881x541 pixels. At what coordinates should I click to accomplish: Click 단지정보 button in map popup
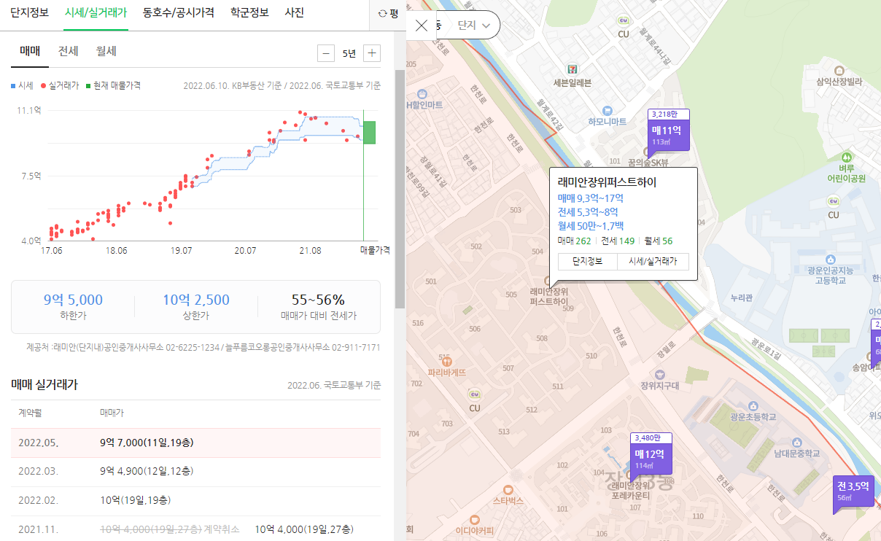587,262
